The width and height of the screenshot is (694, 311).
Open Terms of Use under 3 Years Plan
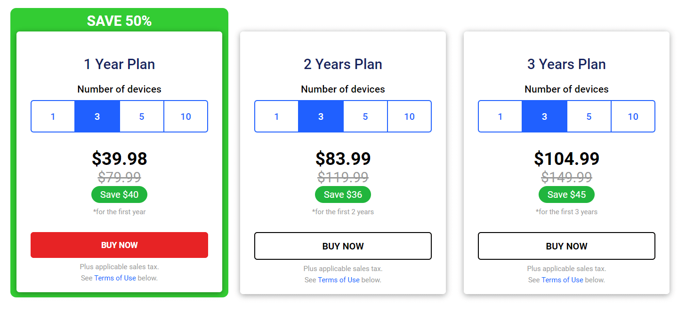[x=562, y=280]
